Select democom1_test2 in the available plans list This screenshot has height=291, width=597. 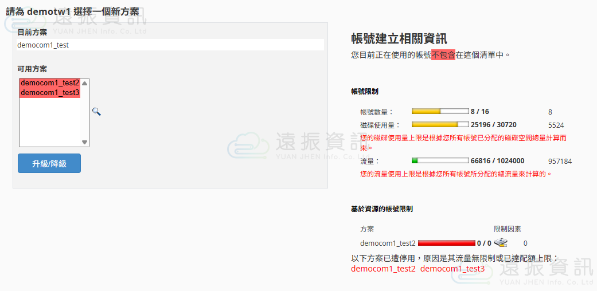[x=50, y=83]
